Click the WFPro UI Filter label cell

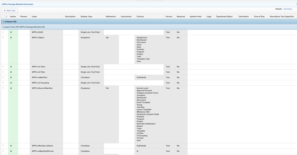(46, 72)
